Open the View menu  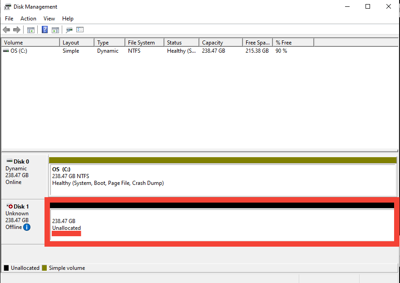pos(49,19)
